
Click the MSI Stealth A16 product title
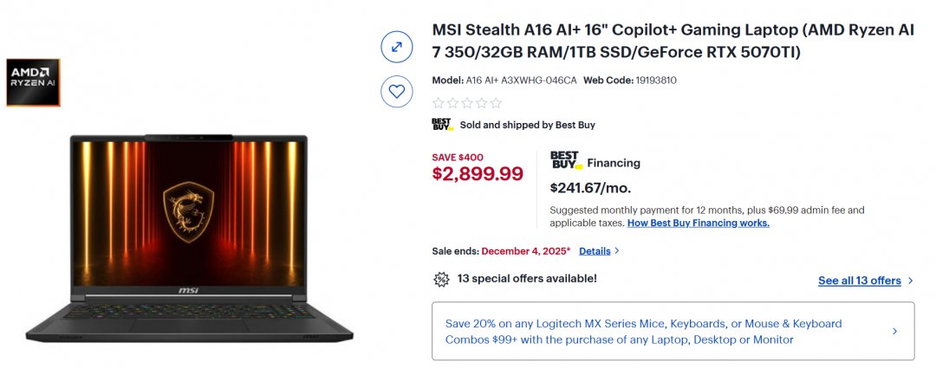tap(673, 41)
